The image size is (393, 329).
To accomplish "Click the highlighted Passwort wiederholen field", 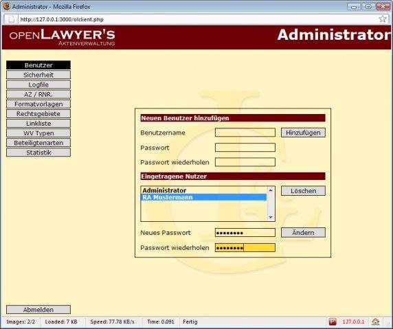I will pos(245,248).
